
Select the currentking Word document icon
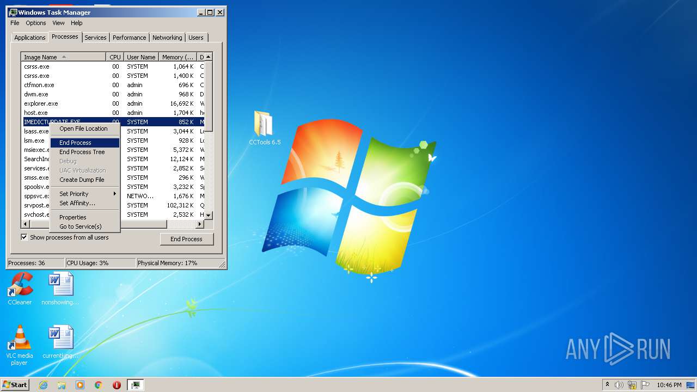click(x=60, y=342)
